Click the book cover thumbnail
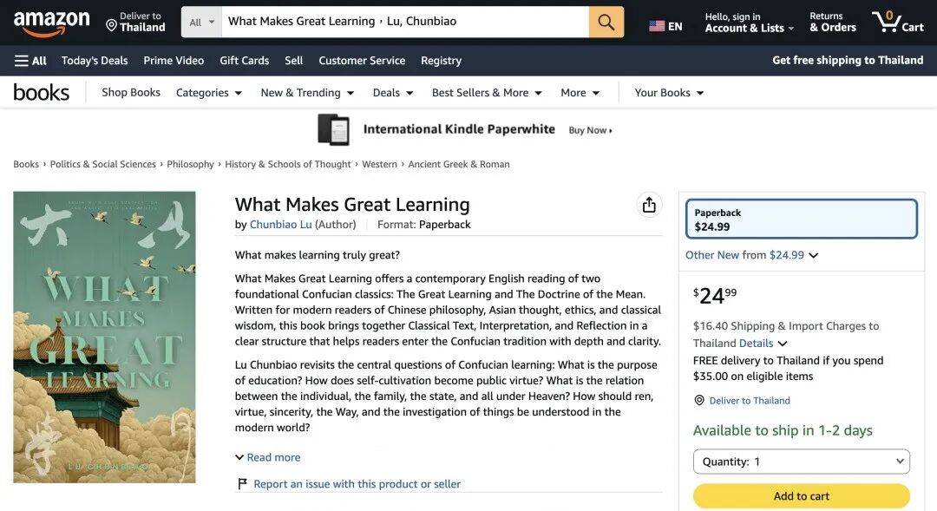 click(x=105, y=337)
